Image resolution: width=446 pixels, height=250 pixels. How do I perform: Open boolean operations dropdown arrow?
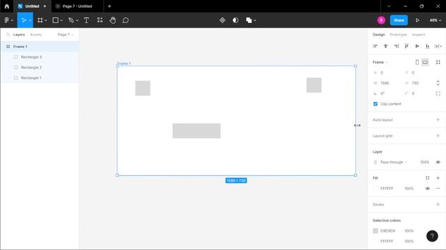pyautogui.click(x=255, y=20)
